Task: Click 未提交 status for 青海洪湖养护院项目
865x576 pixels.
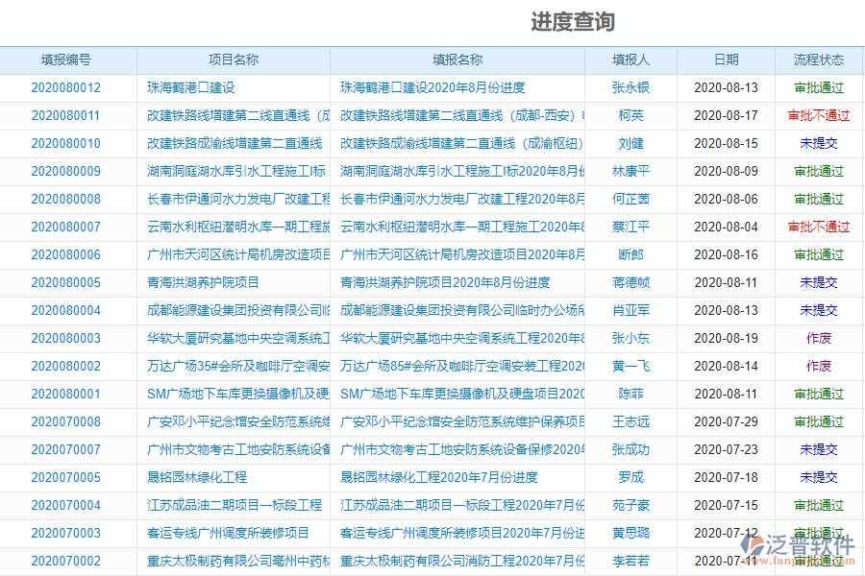Action: (x=819, y=282)
